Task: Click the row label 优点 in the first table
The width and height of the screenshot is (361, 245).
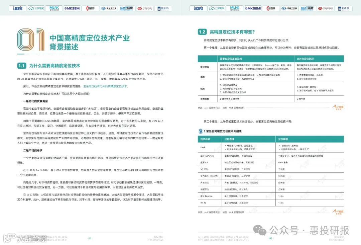Action: (x=202, y=77)
